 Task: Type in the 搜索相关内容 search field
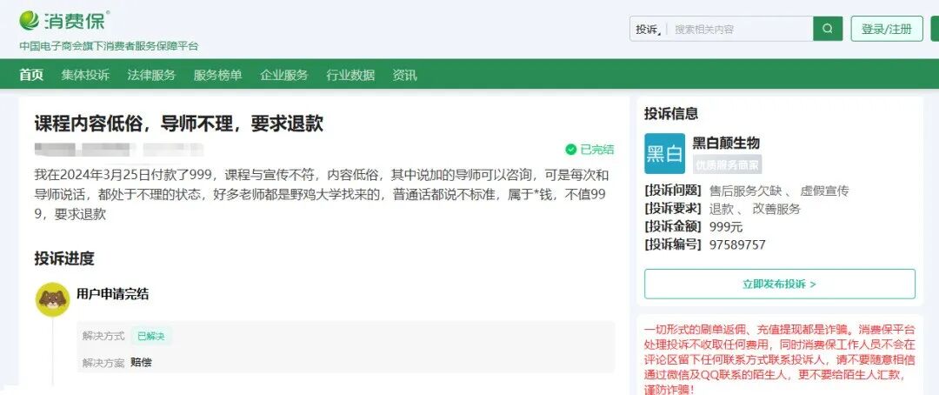pos(739,29)
